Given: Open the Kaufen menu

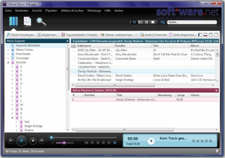Looking at the screenshot, I should click(x=119, y=11).
